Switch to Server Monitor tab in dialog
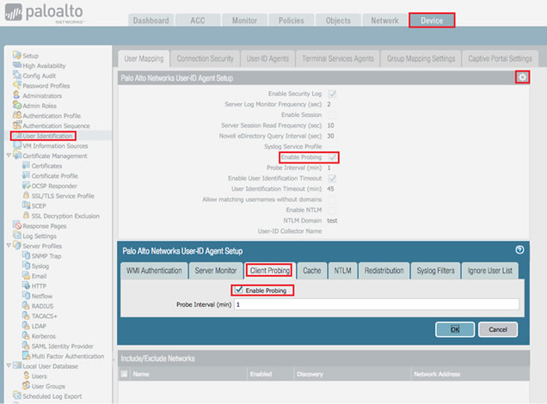The height and width of the screenshot is (404, 547). [216, 271]
